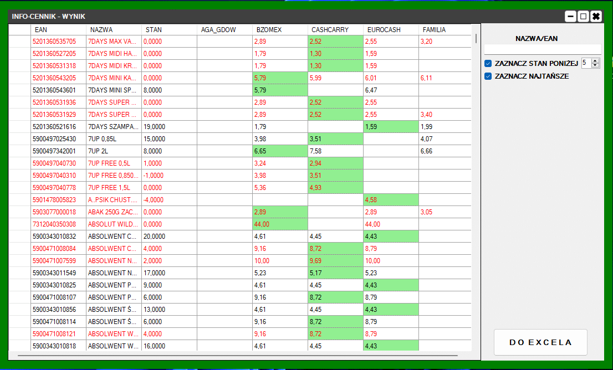This screenshot has width=613, height=370.
Task: Select highlighted BZOMEX price 44,00 for ABSOLUT WILD
Action: point(280,224)
